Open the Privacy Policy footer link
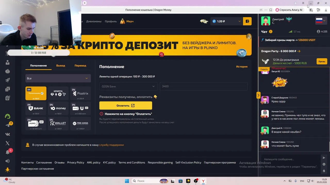The height and width of the screenshot is (185, 330). [76, 162]
